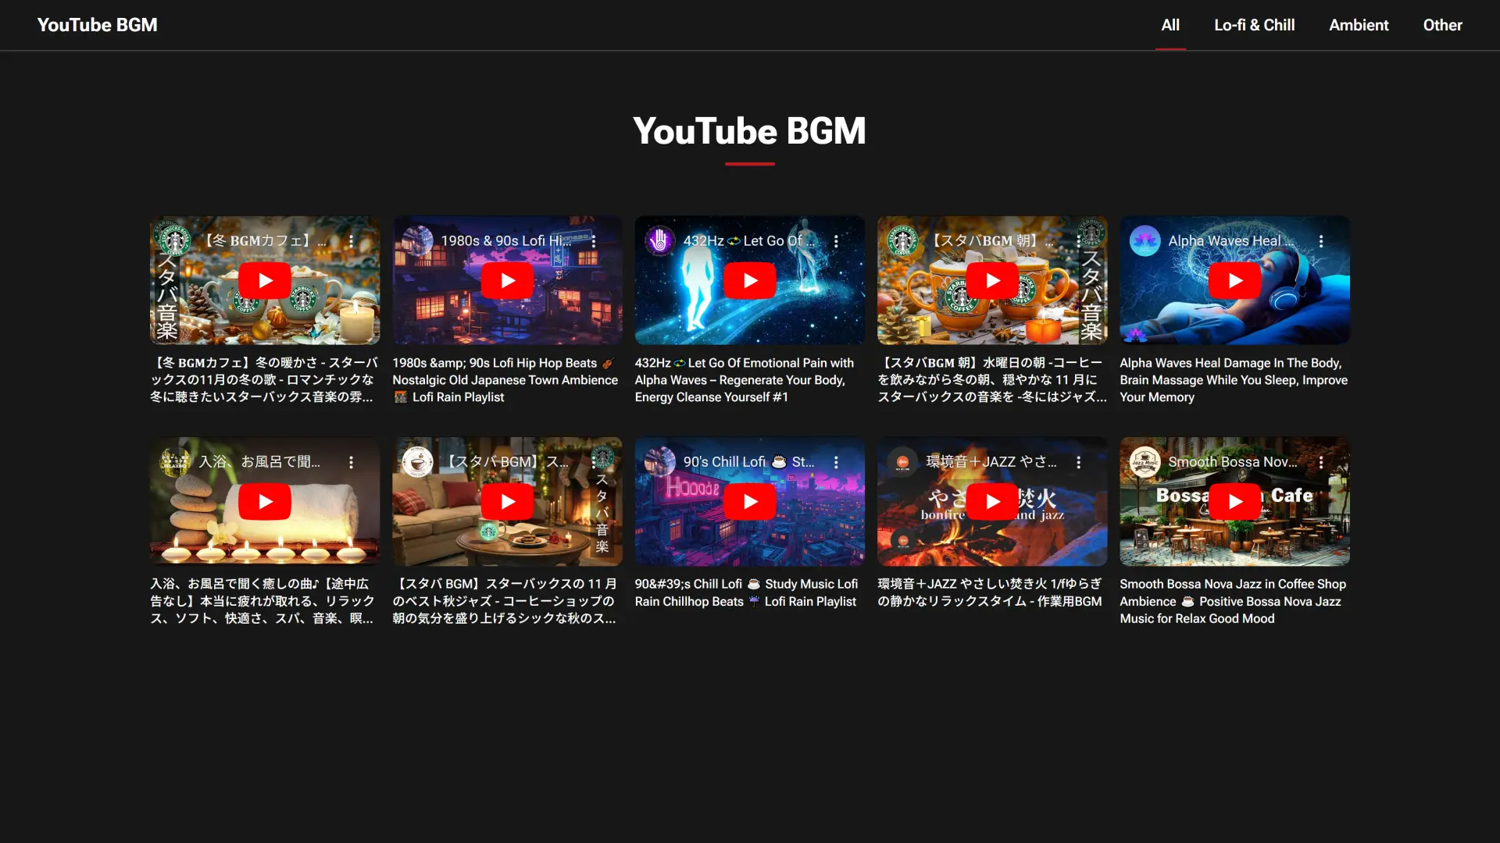Open 432Hz Let Go Of... header title link
1500x843 pixels.
click(748, 241)
